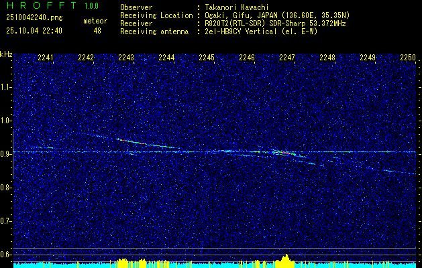The height and width of the screenshot is (268, 422).
Task: Click the 'Receiver' field label
Action: tap(136, 23)
